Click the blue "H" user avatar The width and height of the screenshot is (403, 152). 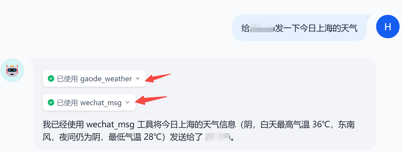(388, 27)
